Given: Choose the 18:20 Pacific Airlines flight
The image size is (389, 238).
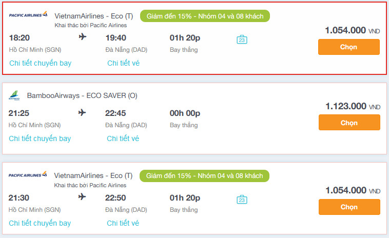Looking at the screenshot, I should point(348,47).
